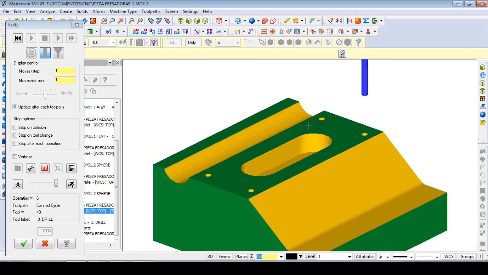Click the ribbon bar help icon
Viewport: 488px width, 275px height.
[x=342, y=54]
